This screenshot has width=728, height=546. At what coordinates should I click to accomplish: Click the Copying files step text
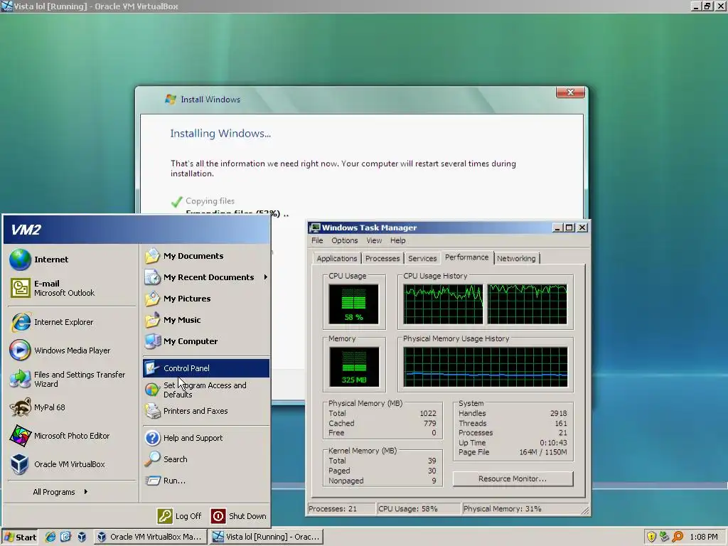tap(210, 201)
